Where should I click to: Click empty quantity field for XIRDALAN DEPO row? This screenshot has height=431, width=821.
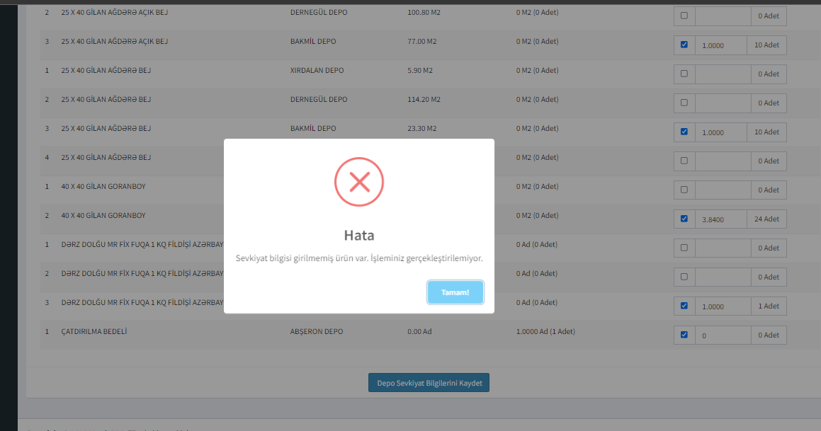[x=720, y=74]
